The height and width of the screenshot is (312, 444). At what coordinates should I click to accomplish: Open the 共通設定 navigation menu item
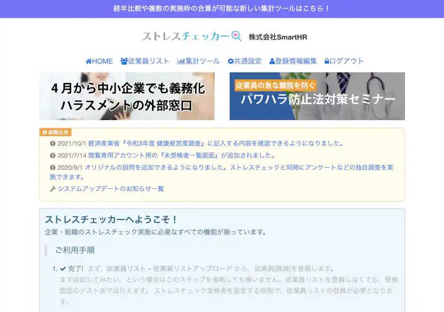point(247,61)
